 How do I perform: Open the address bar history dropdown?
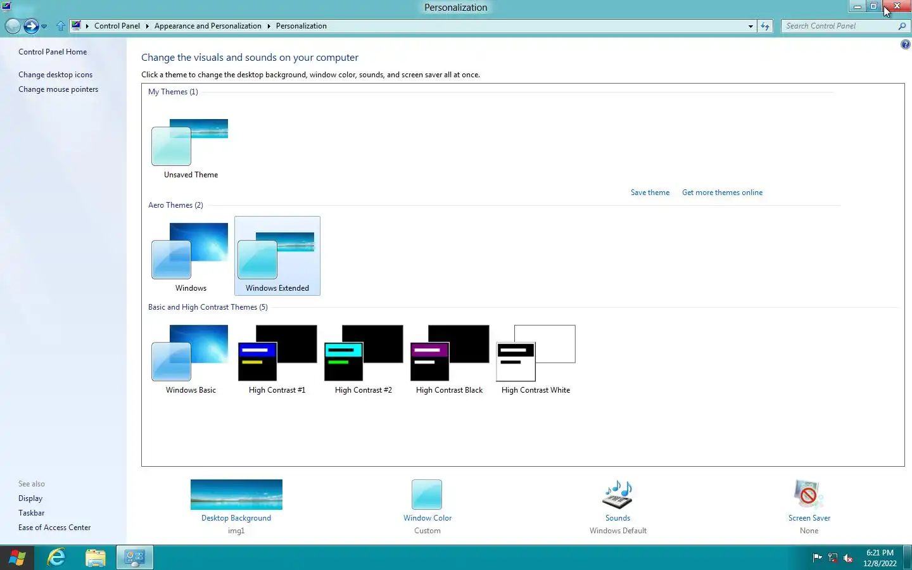pyautogui.click(x=750, y=26)
